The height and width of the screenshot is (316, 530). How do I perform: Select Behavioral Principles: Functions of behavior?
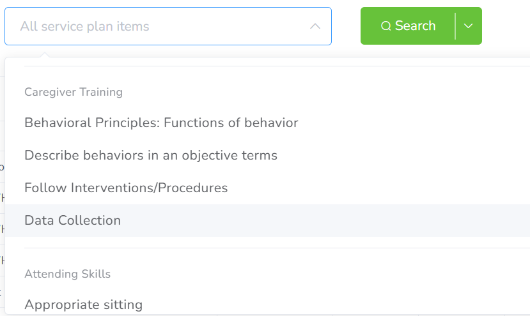[161, 123]
